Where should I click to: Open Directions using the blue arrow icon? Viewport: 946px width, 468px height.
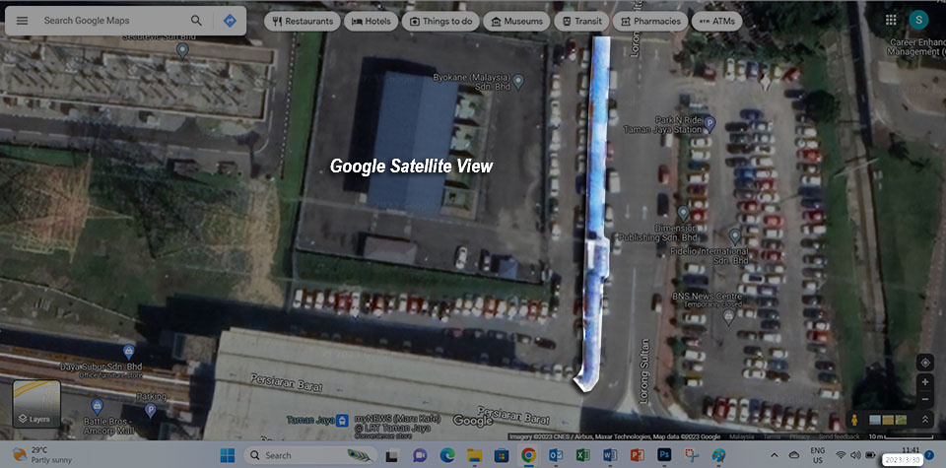tap(230, 21)
